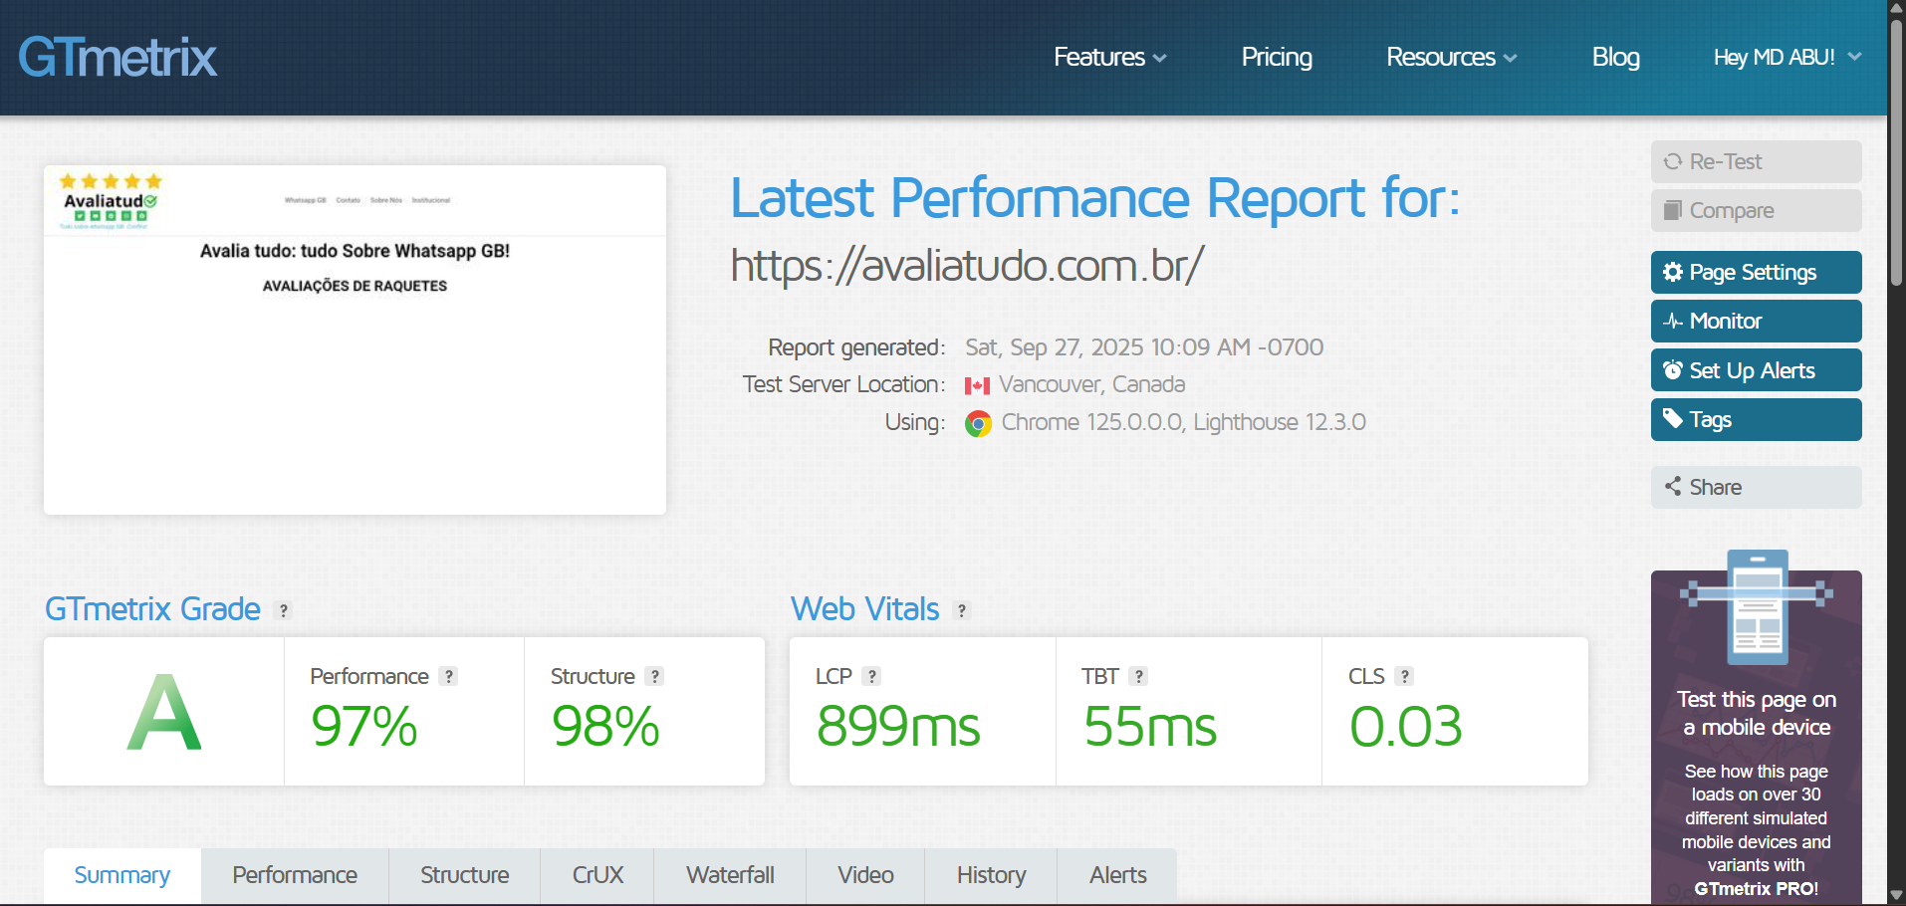Open the GTmetrix Grade help icon
This screenshot has width=1906, height=906.
tap(284, 611)
